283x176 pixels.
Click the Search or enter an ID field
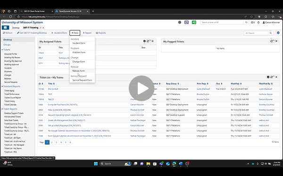click(222, 23)
